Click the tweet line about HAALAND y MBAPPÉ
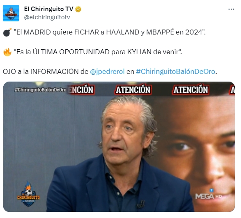The image size is (241, 218). click(x=110, y=32)
